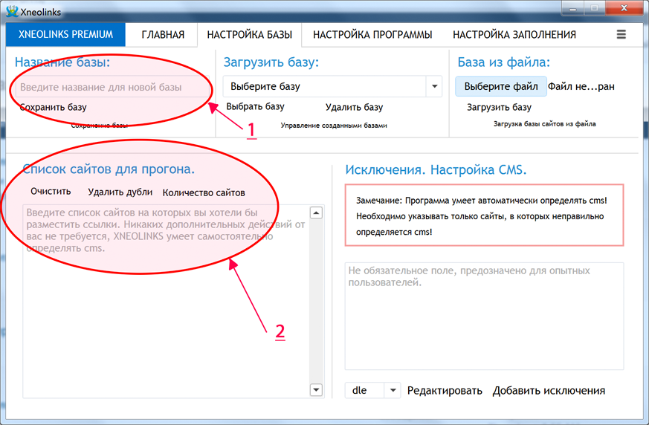The width and height of the screenshot is (649, 425).
Task: Click the Xneolinks app icon in title bar
Action: point(12,10)
